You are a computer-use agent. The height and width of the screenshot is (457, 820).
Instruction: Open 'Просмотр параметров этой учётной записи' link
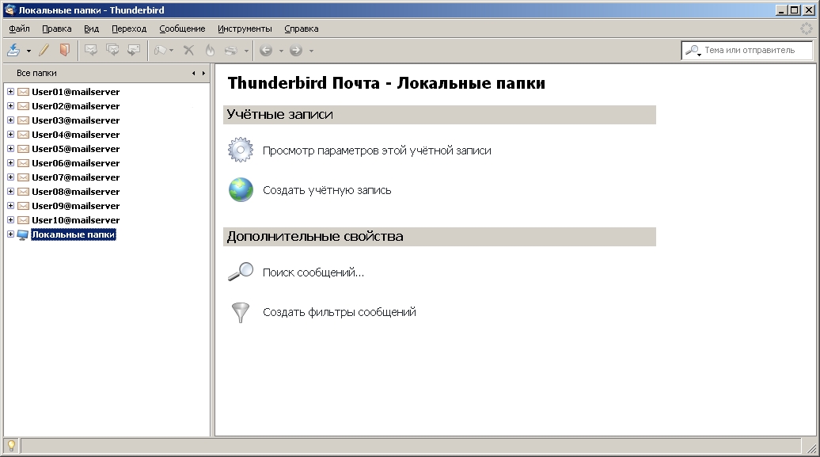tap(377, 150)
